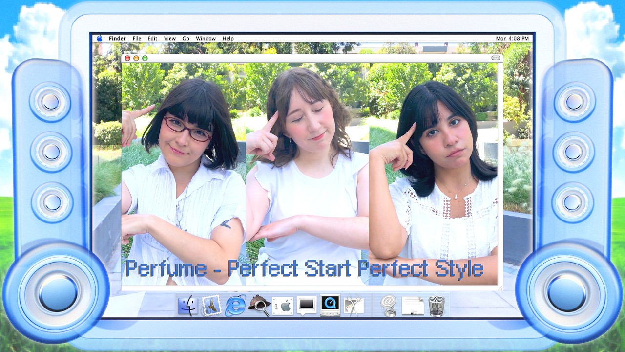Zoom the window with the green button
Screen dimensions: 625x352
pyautogui.click(x=145, y=58)
